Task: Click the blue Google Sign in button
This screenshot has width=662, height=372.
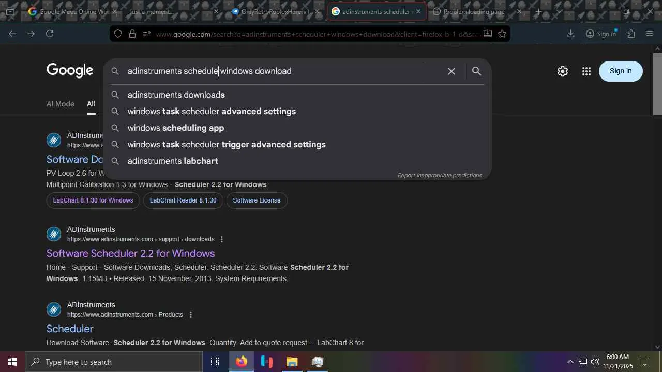Action: 621,71
